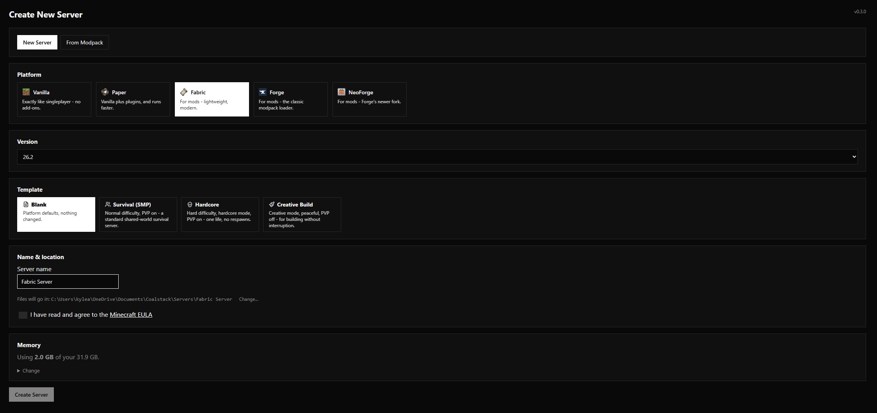The height and width of the screenshot is (413, 877).
Task: Open the Minecraft EULA link
Action: [x=131, y=315]
